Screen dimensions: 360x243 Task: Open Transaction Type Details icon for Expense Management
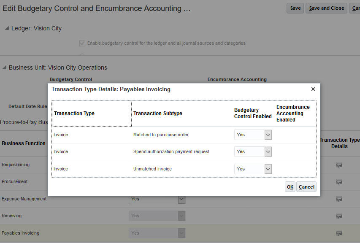pyautogui.click(x=338, y=199)
